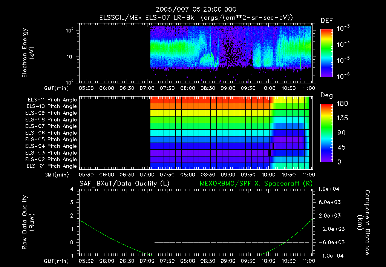Click the −1.0e+04 distance axis value

click(331, 256)
